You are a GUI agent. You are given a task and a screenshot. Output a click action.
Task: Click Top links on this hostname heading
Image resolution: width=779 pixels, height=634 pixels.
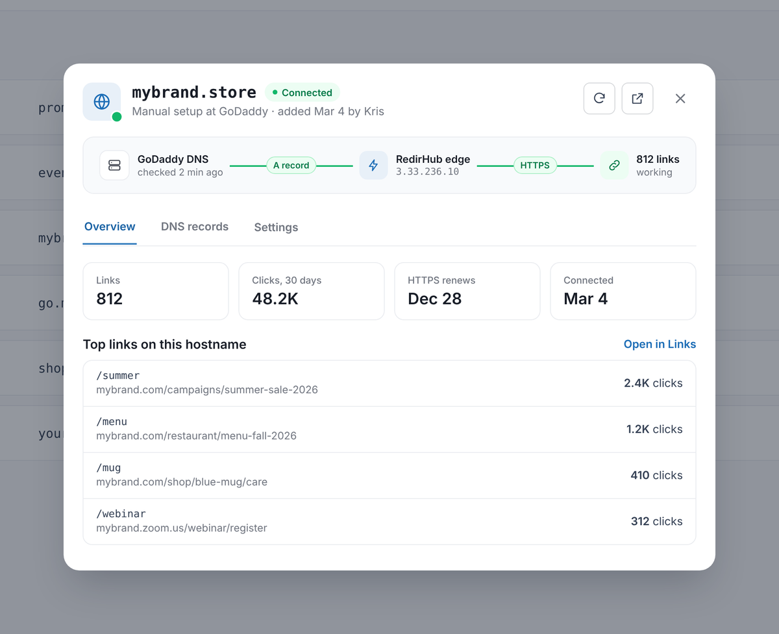(164, 345)
